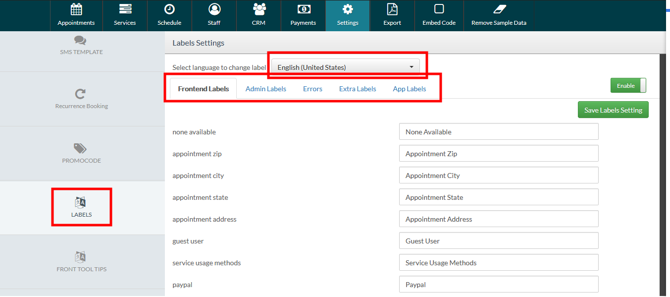The height and width of the screenshot is (297, 670).
Task: Click the Guest User label field
Action: (499, 241)
